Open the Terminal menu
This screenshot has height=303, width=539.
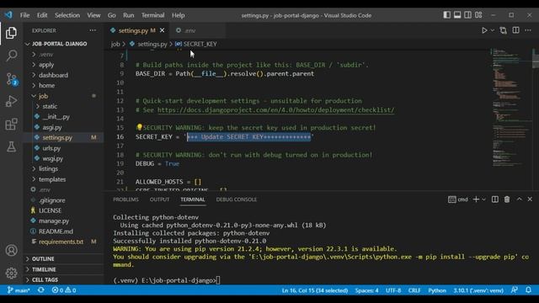(x=152, y=15)
